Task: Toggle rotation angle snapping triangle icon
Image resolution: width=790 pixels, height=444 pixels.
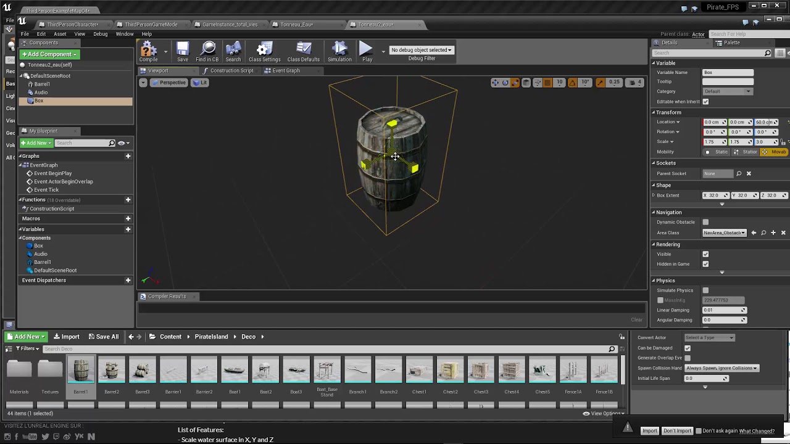Action: click(x=572, y=83)
